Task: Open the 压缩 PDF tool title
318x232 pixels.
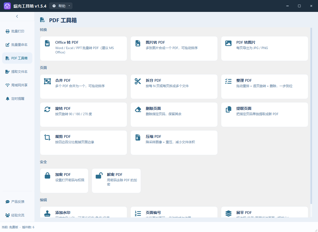Action: pyautogui.click(x=154, y=137)
